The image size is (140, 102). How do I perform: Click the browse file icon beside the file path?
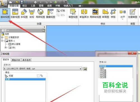[x=85, y=69]
